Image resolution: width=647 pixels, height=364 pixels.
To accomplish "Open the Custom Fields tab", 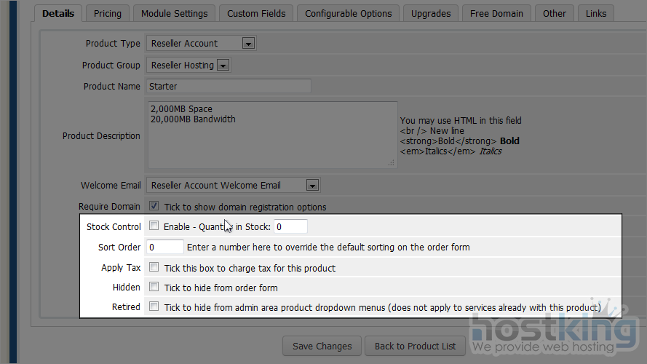I will (x=256, y=13).
